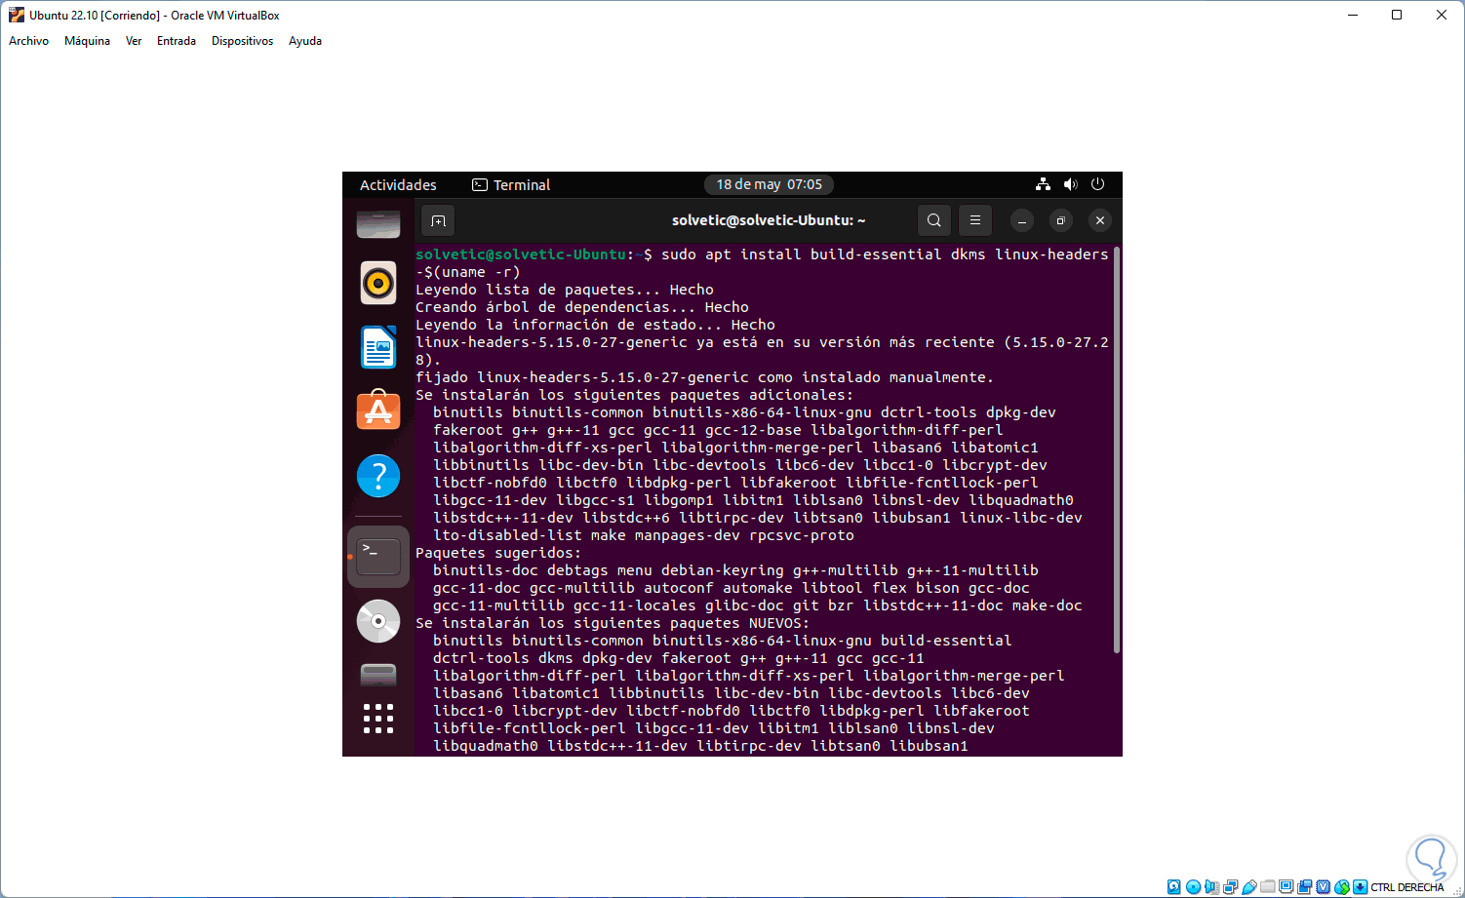The height and width of the screenshot is (898, 1465).
Task: Click the 'paquetes adicionales:' line
Action: tap(634, 395)
